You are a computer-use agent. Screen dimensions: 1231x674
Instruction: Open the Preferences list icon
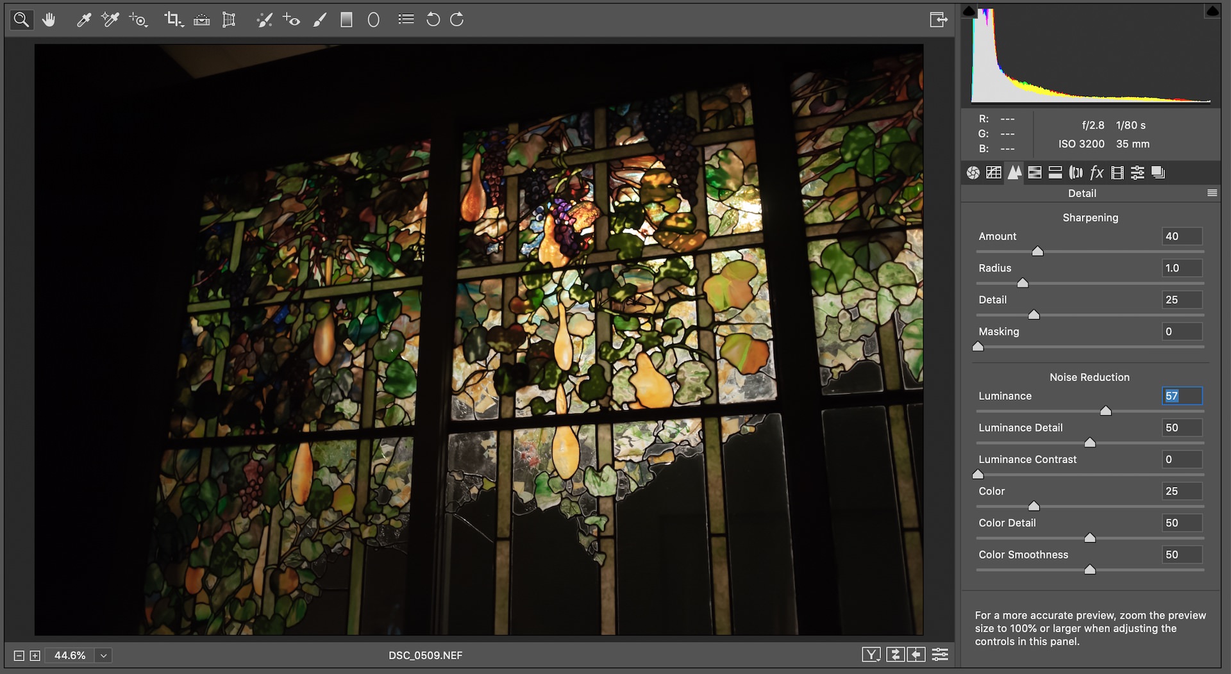pos(406,19)
